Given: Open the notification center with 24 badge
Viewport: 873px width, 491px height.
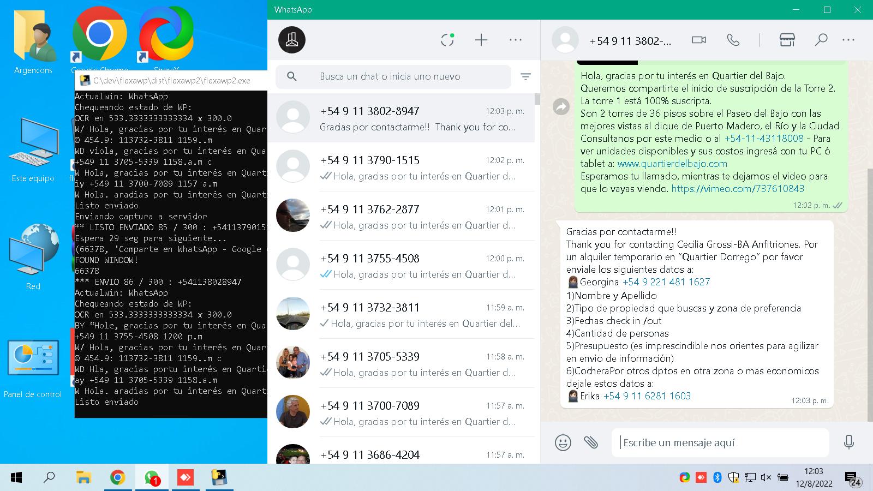Looking at the screenshot, I should [853, 478].
